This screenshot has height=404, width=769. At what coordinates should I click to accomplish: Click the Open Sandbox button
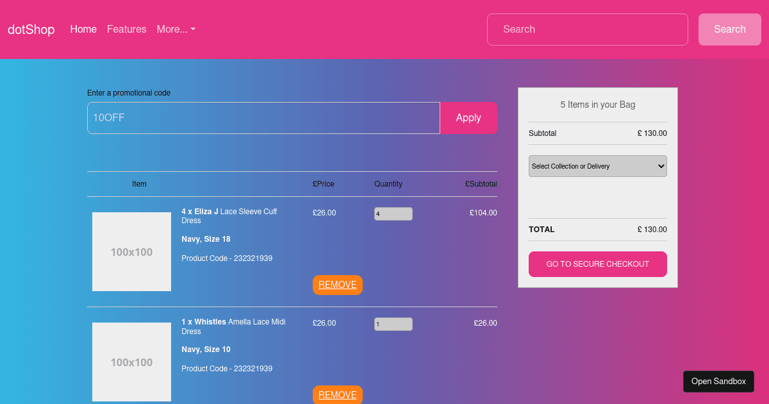718,381
